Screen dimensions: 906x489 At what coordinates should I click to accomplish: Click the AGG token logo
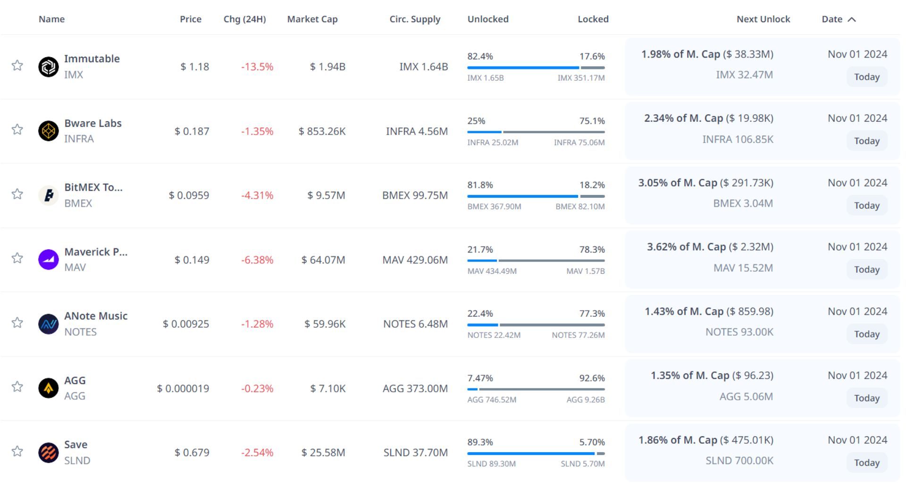pos(48,388)
